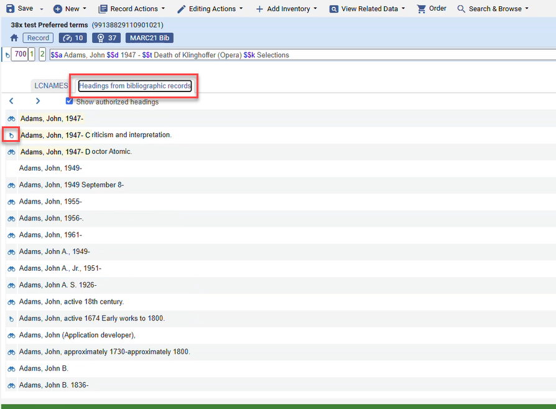This screenshot has height=409, width=556.
Task: Select heading Adams, John A., Jr., 1951-
Action: [60, 268]
